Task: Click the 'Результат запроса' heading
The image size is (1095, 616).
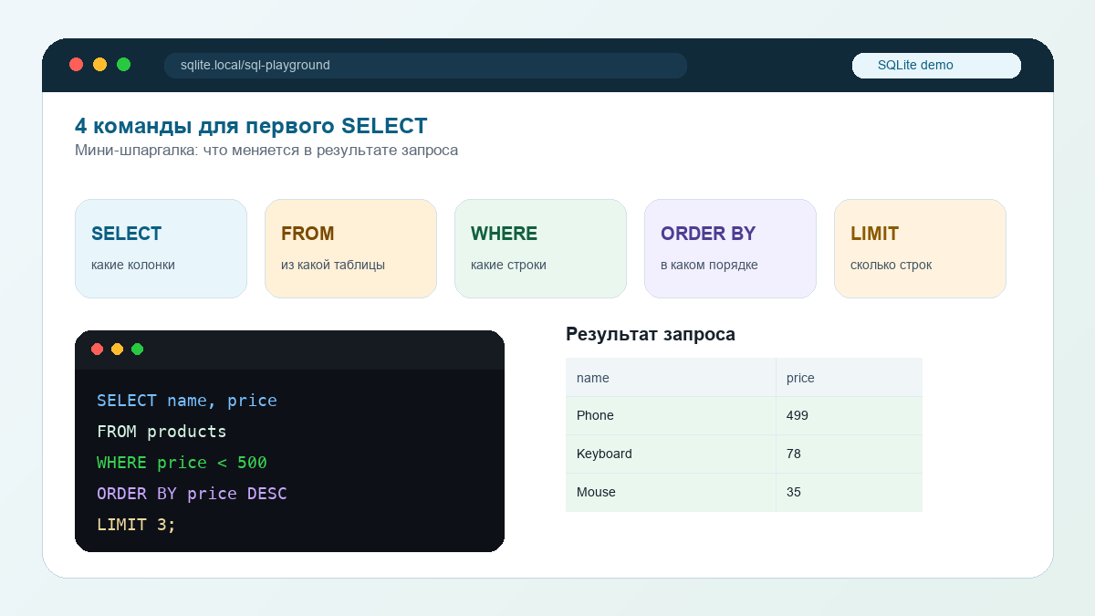Action: pyautogui.click(x=651, y=334)
